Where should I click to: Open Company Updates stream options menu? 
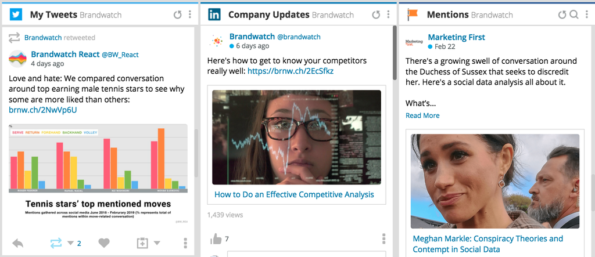[388, 15]
